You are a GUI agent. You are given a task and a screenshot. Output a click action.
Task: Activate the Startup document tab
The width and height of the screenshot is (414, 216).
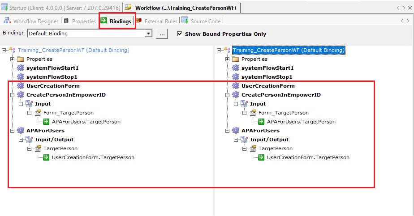tap(61, 8)
